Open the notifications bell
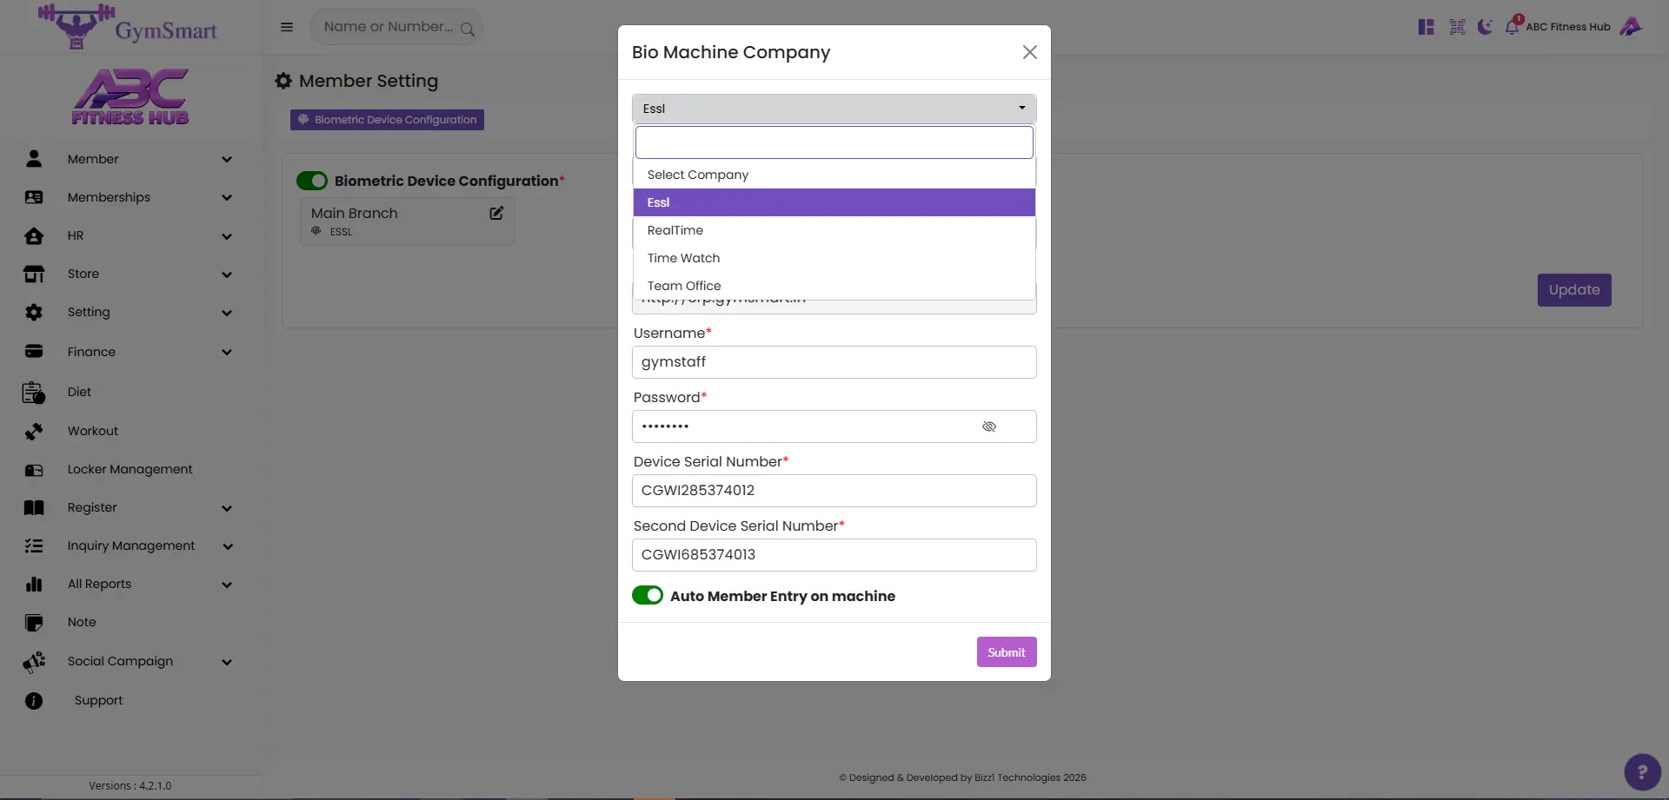Viewport: 1669px width, 800px height. point(1513,26)
